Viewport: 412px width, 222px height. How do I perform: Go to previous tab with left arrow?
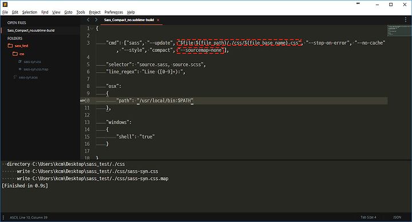pyautogui.click(x=88, y=19)
